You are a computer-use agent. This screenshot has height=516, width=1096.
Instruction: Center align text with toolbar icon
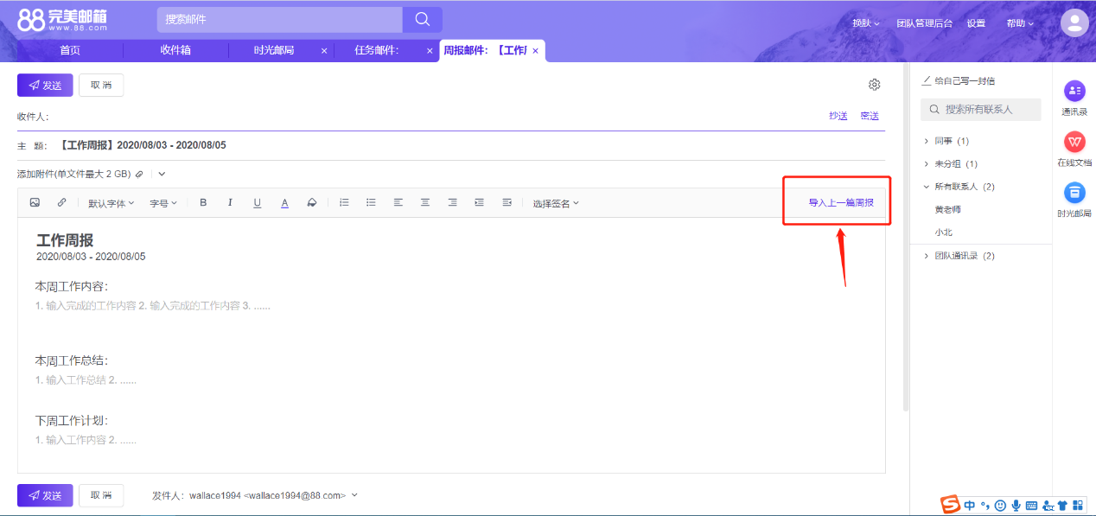(x=424, y=203)
